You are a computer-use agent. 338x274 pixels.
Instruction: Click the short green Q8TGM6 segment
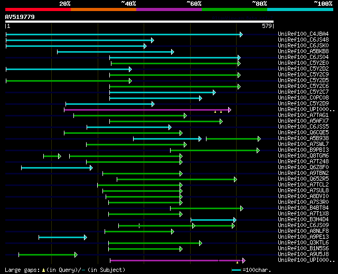pos(52,156)
